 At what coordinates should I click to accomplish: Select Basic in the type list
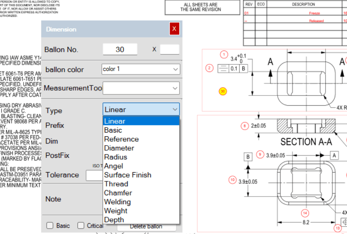pos(141,130)
